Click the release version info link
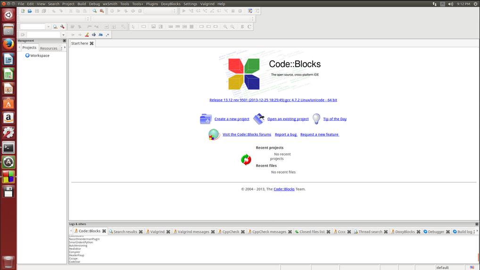This screenshot has height=270, width=480. click(x=273, y=100)
